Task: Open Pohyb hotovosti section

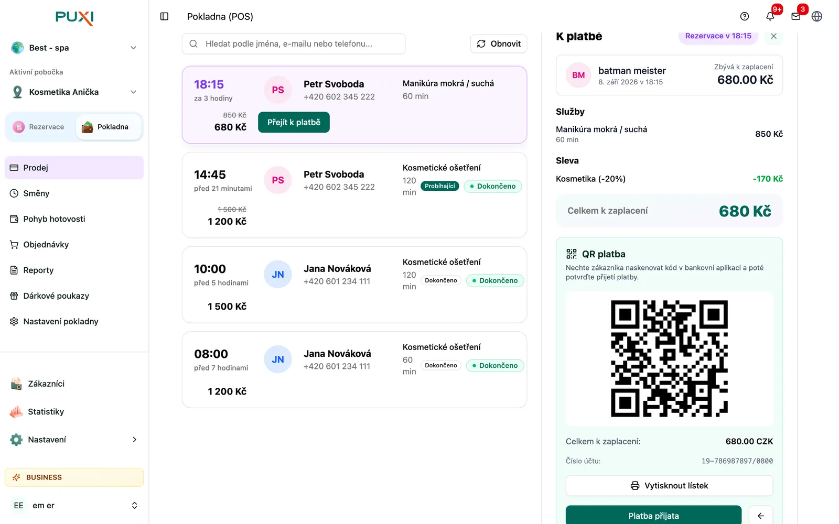Action: (x=74, y=219)
